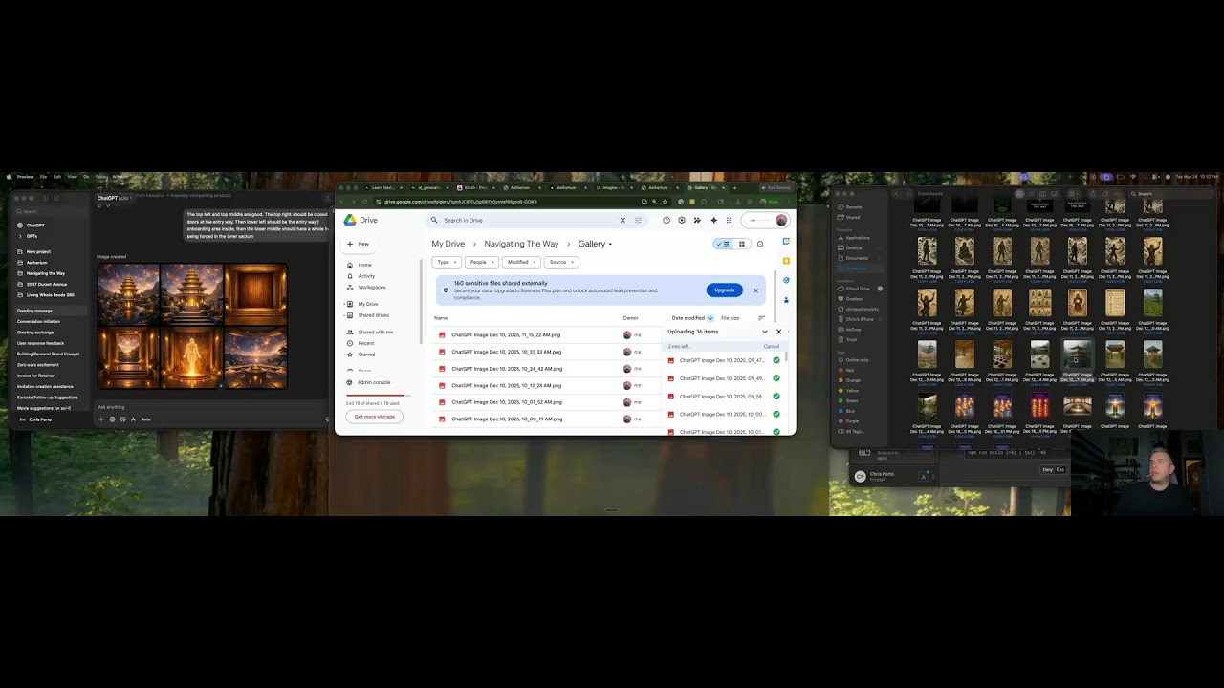1224x688 pixels.
Task: Open the View menu in menu bar
Action: coord(72,177)
